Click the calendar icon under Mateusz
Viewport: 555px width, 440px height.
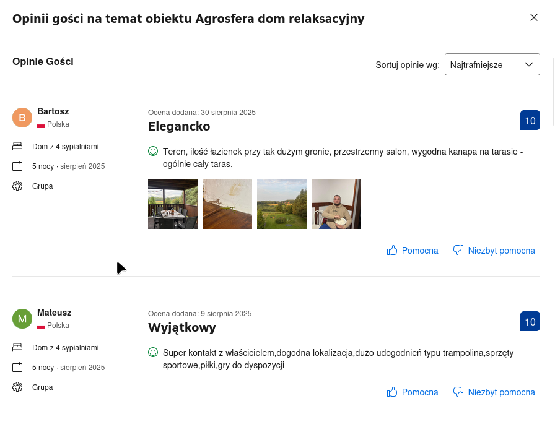pos(17,368)
